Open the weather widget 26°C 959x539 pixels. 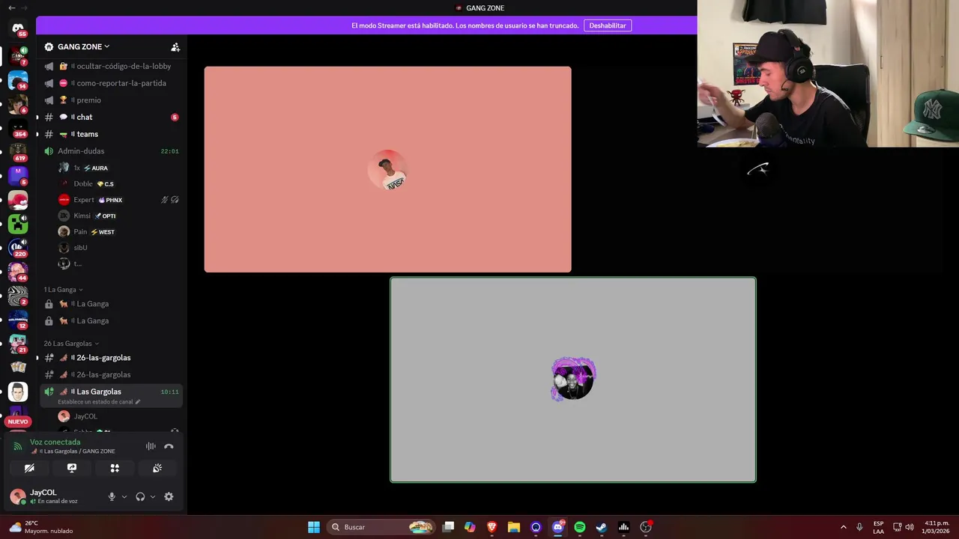[x=41, y=527]
